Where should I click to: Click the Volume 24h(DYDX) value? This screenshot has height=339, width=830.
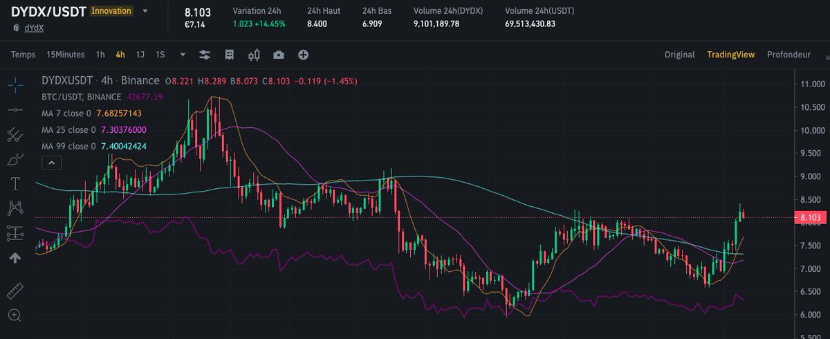point(436,24)
